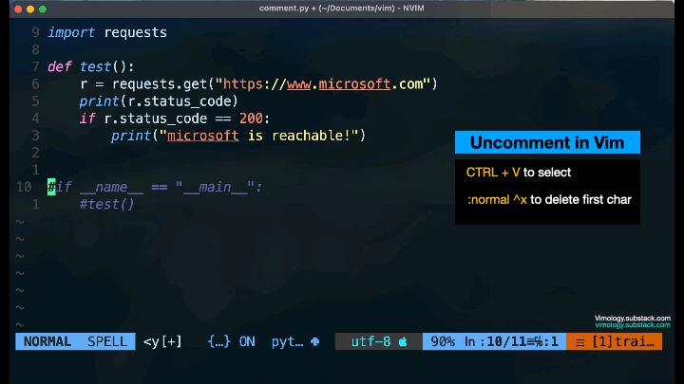Click the ON label in statusline
Screen dimensions: 684x384
coord(247,341)
